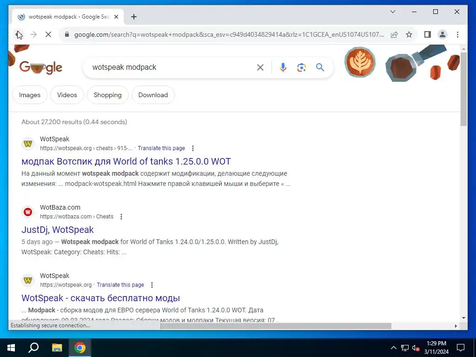Image resolution: width=476 pixels, height=357 pixels.
Task: Click the scroll down arrow of the vertical scrollbar
Action: [x=463, y=318]
